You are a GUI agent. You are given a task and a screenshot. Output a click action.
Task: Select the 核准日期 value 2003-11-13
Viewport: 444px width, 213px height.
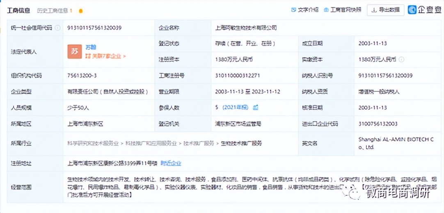coord(373,108)
